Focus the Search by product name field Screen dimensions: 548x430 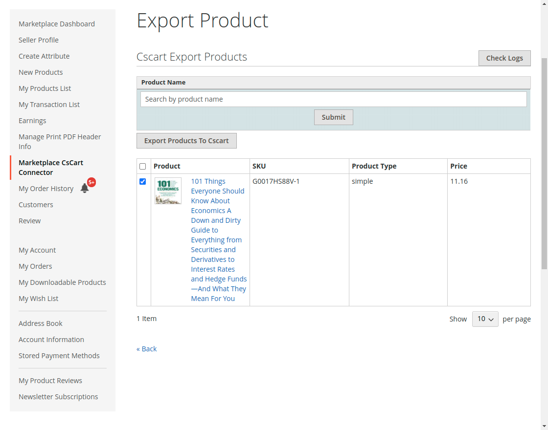pos(333,99)
